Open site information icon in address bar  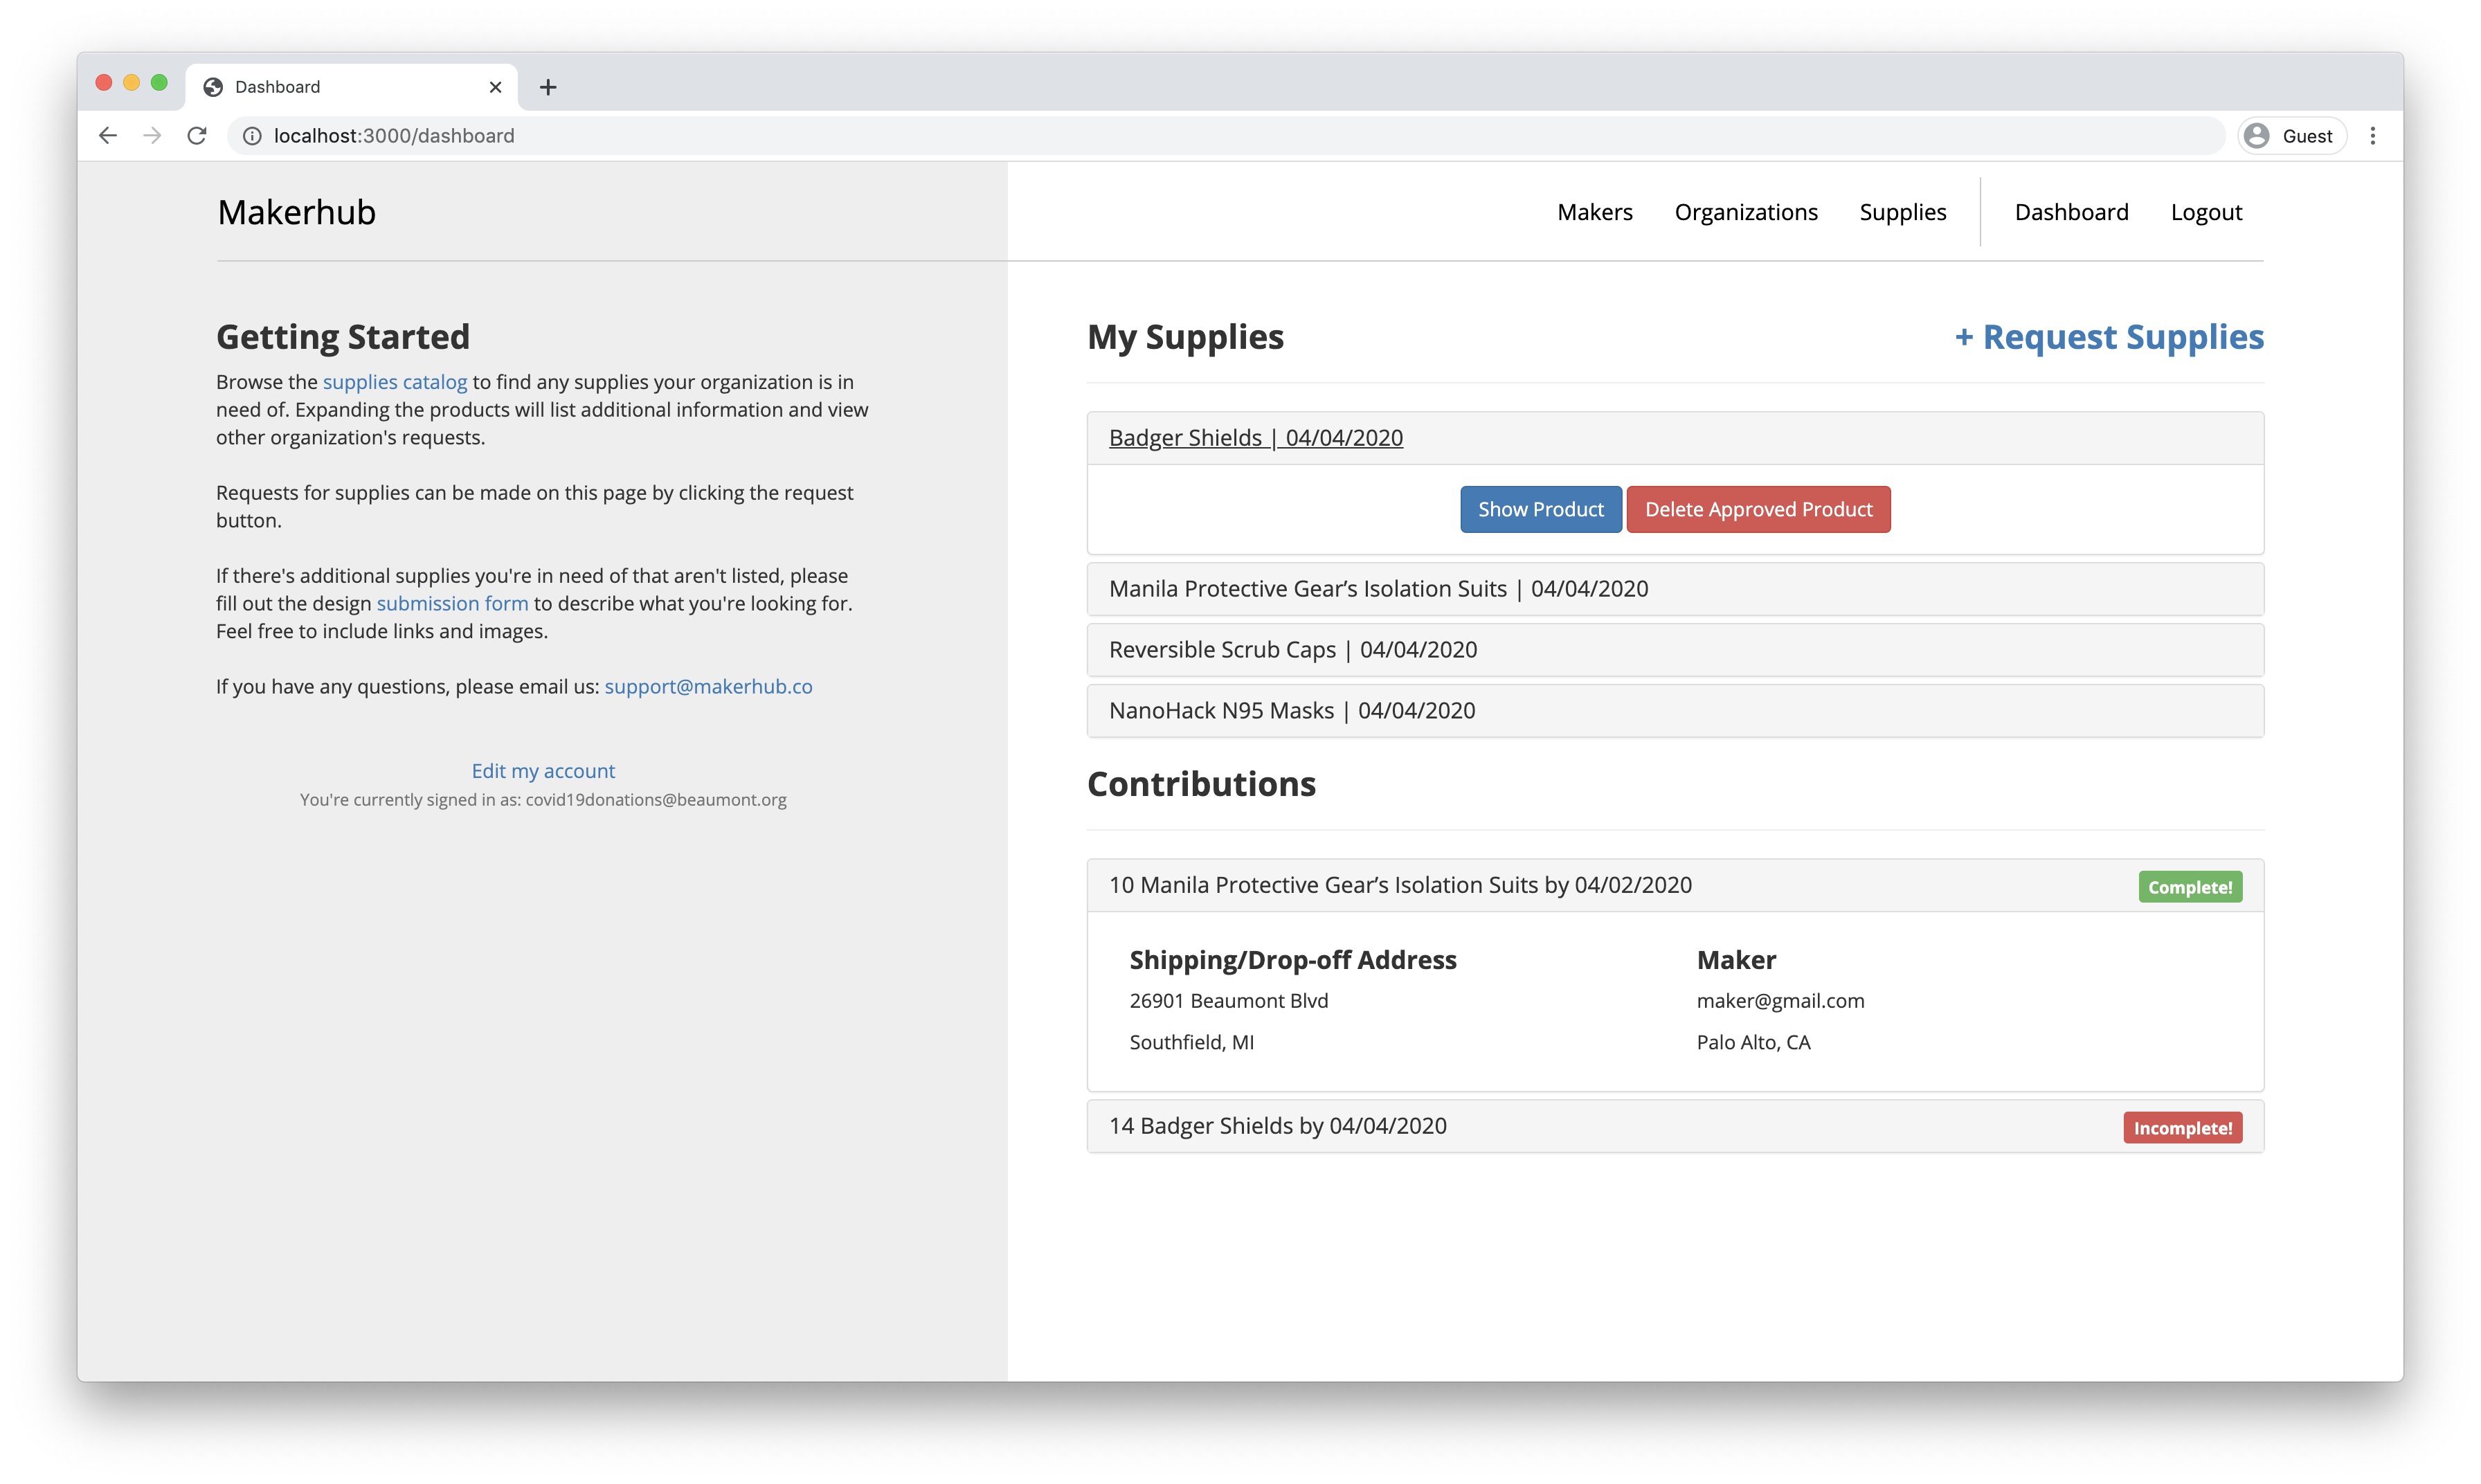(252, 136)
